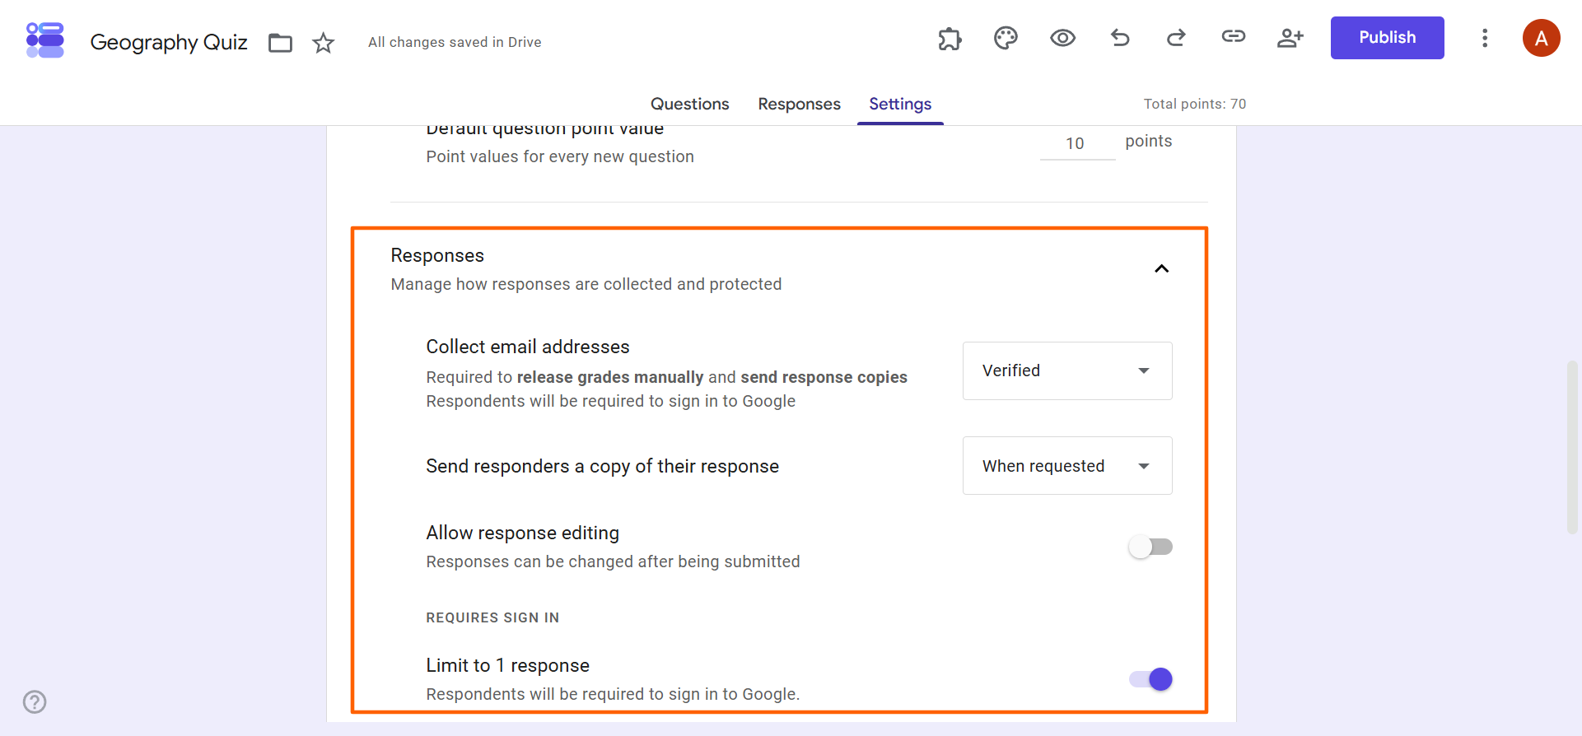Edit the default point value field
Screen dimensions: 1582x736
pyautogui.click(x=1077, y=143)
